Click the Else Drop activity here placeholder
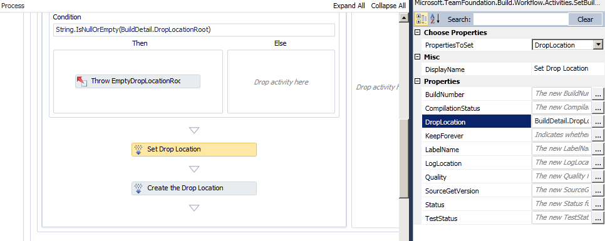Image resolution: width=605 pixels, height=241 pixels. (x=281, y=82)
